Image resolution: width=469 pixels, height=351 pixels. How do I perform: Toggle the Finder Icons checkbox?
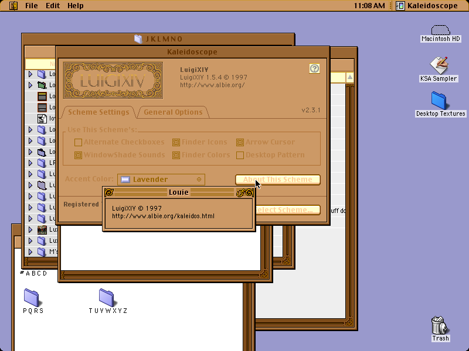(176, 142)
